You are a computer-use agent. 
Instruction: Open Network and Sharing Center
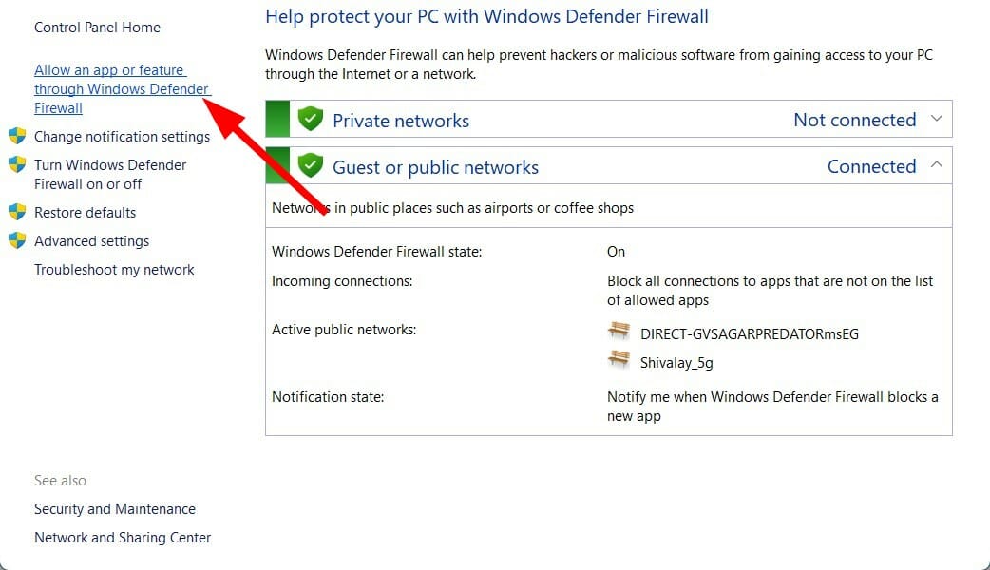pos(123,537)
